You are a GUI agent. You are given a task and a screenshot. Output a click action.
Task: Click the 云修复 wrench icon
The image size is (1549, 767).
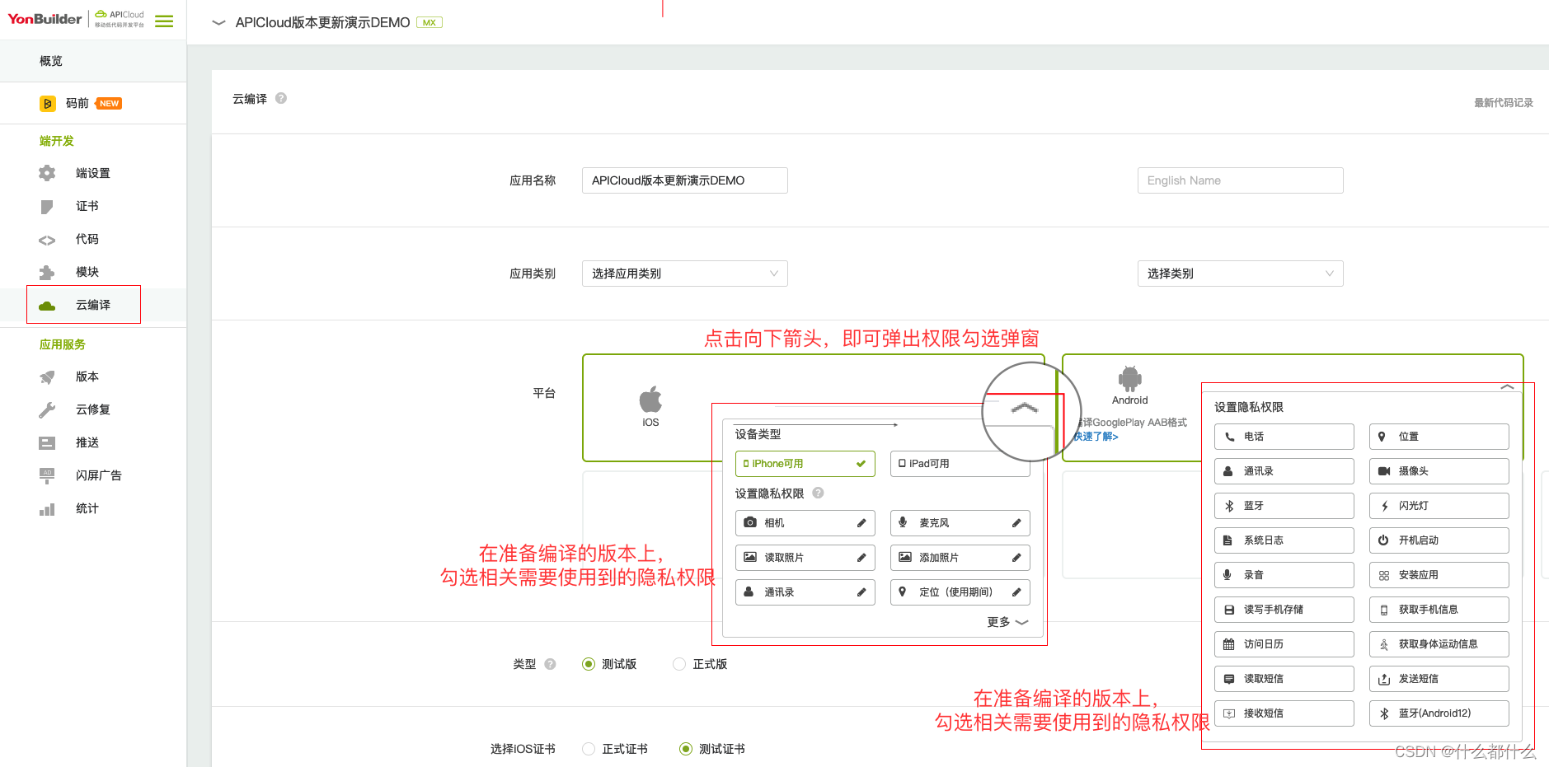click(x=47, y=410)
